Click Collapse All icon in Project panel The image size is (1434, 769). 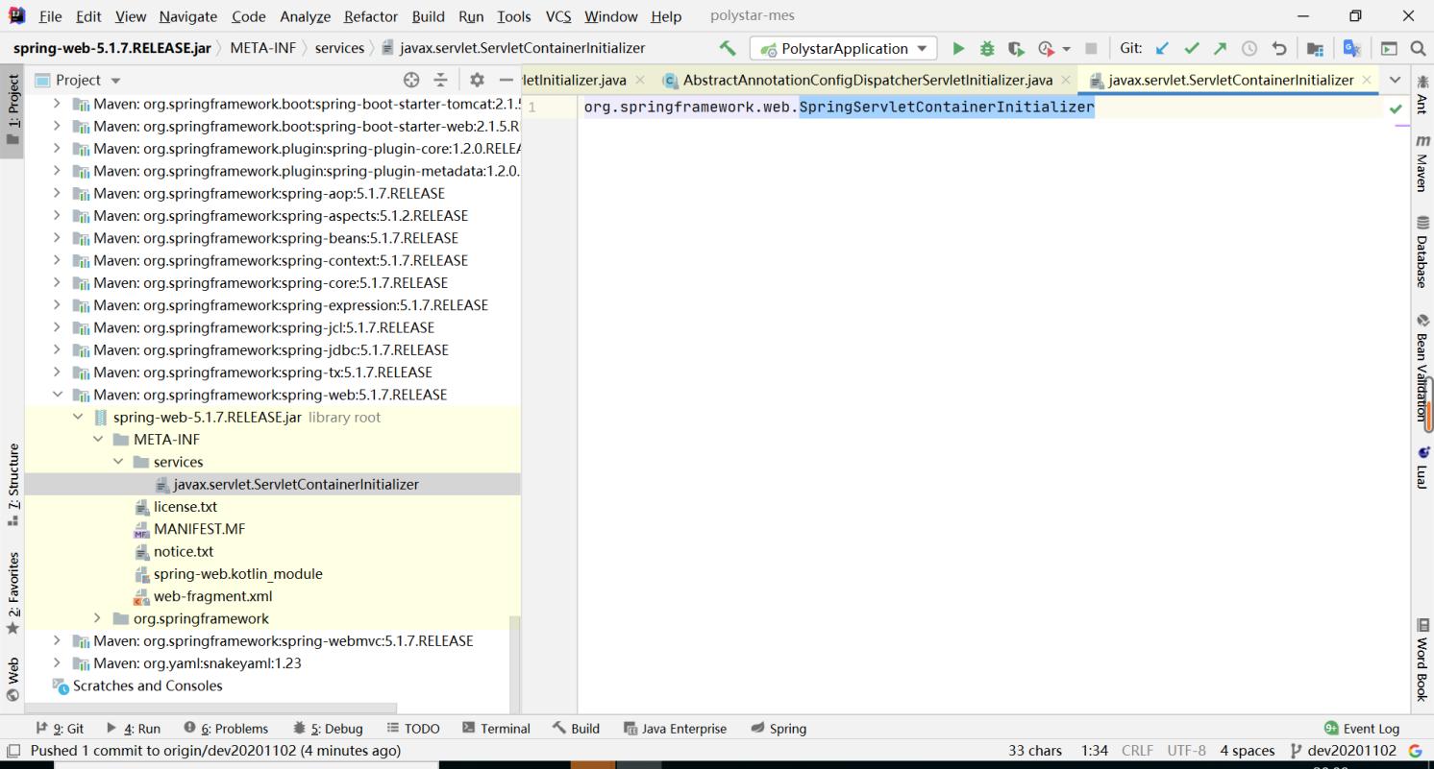pos(441,81)
